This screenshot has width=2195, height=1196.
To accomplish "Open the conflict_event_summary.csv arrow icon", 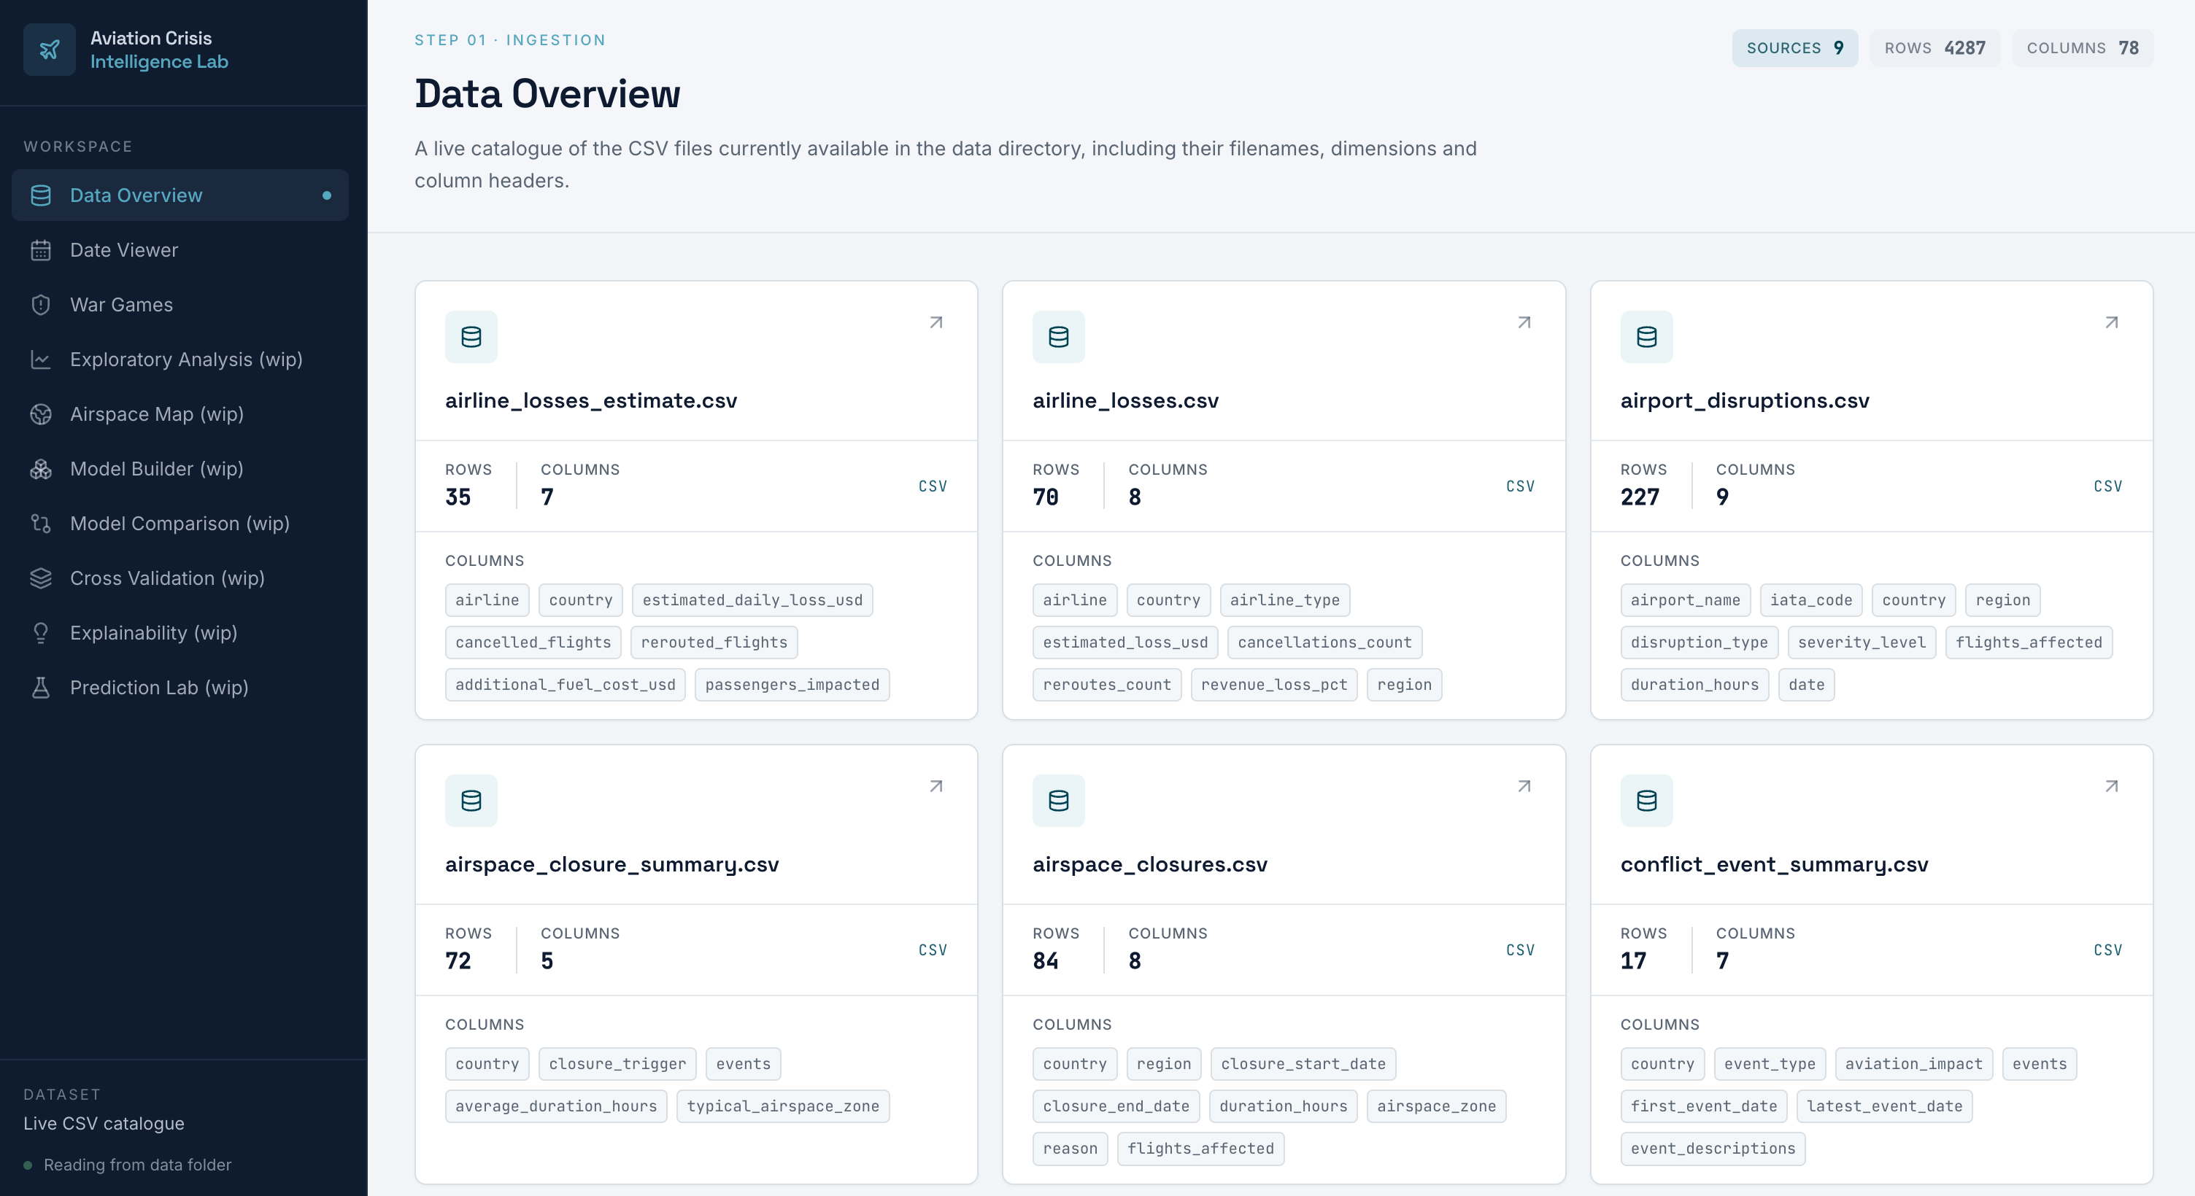I will tap(2110, 785).
